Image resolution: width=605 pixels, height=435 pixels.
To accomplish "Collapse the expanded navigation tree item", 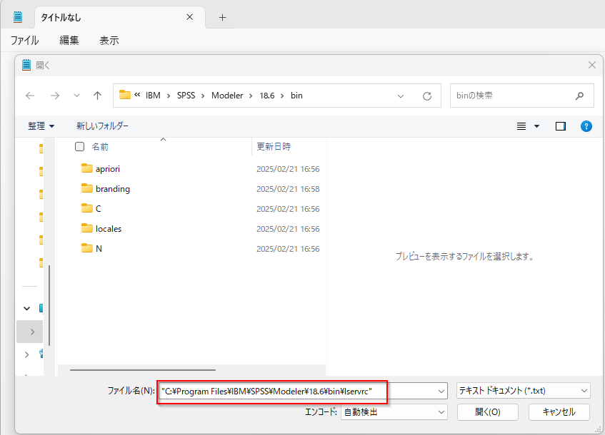I will 26,308.
